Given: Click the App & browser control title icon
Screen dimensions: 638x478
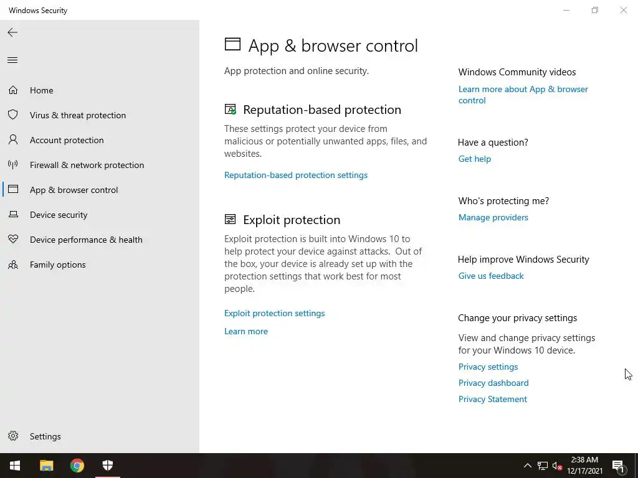Looking at the screenshot, I should coord(233,44).
